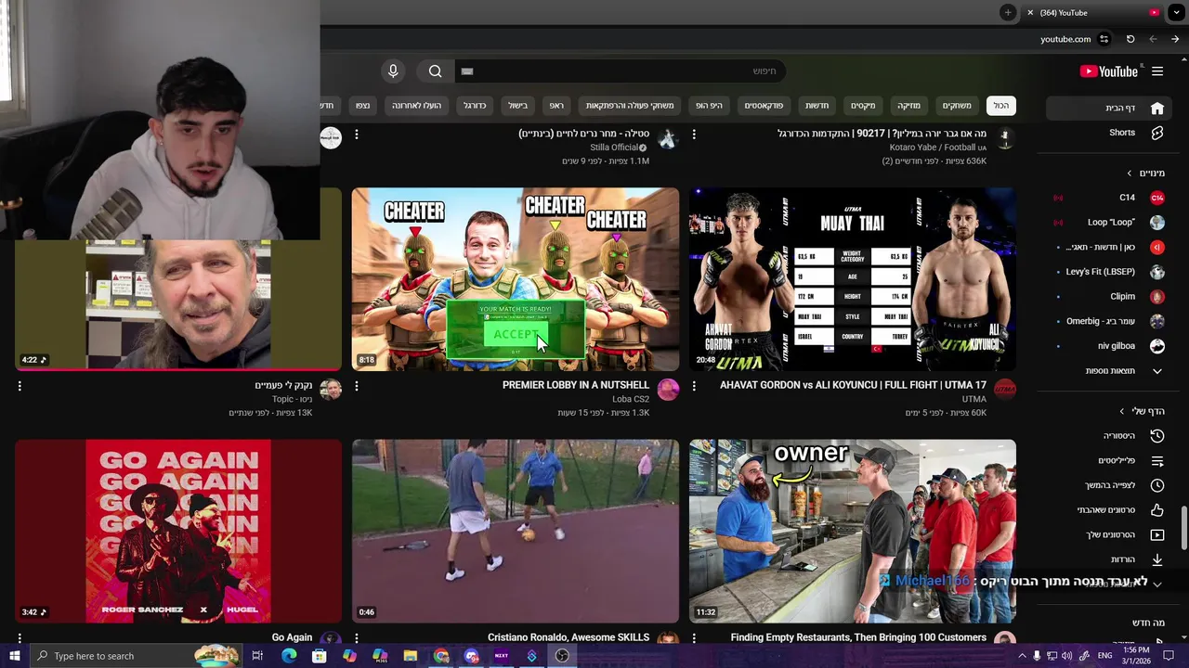Open the Finding Empty Restaurants video thumbnail

[853, 531]
